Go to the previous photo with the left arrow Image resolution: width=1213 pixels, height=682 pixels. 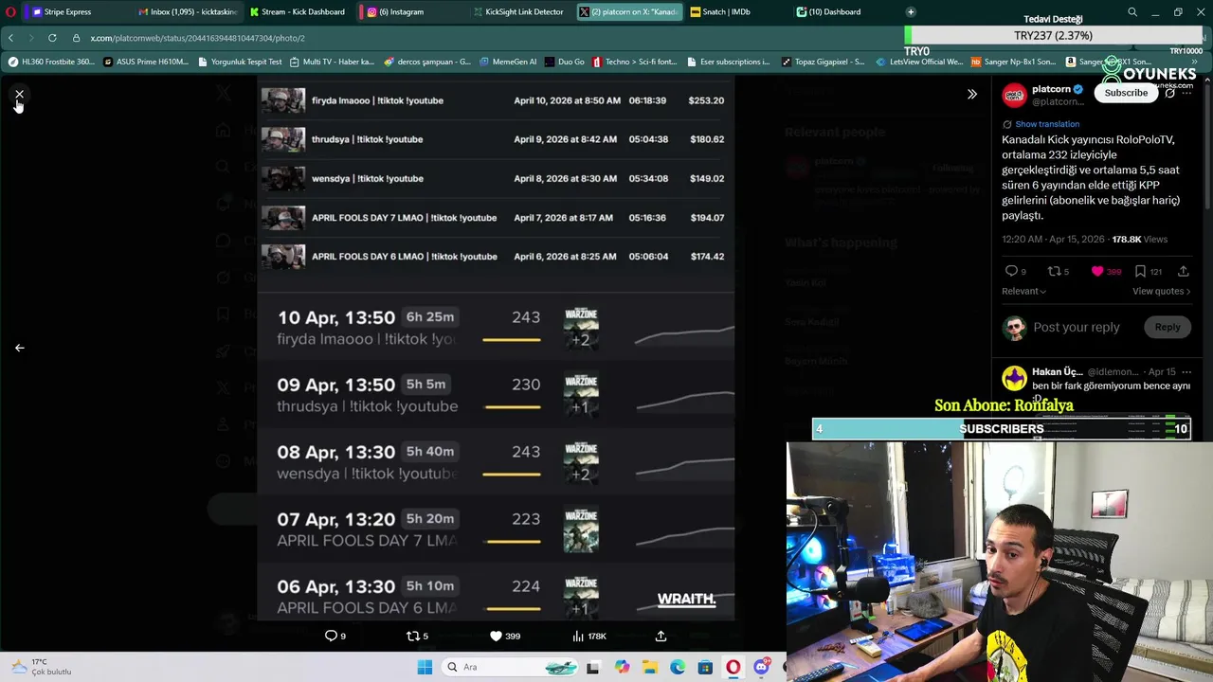[x=19, y=348]
